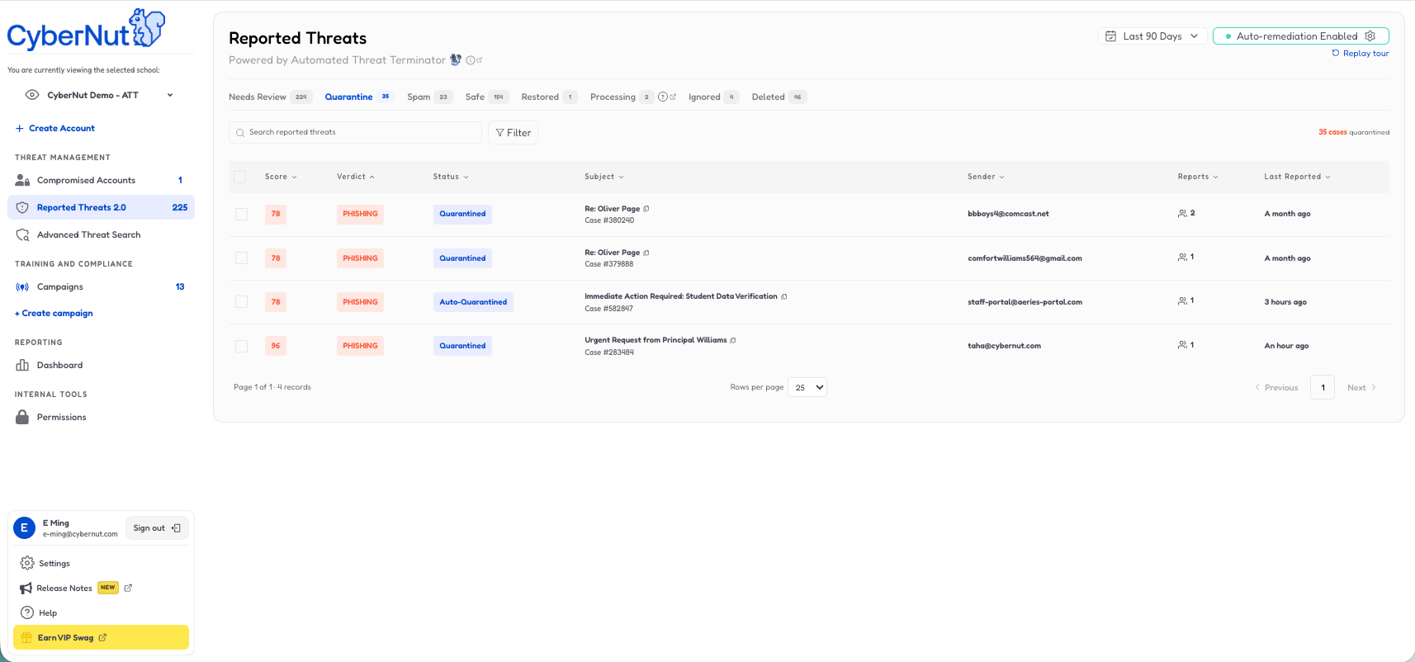Toggle the select-all checkbox in table header
Screen dimensions: 1415x662
(240, 177)
